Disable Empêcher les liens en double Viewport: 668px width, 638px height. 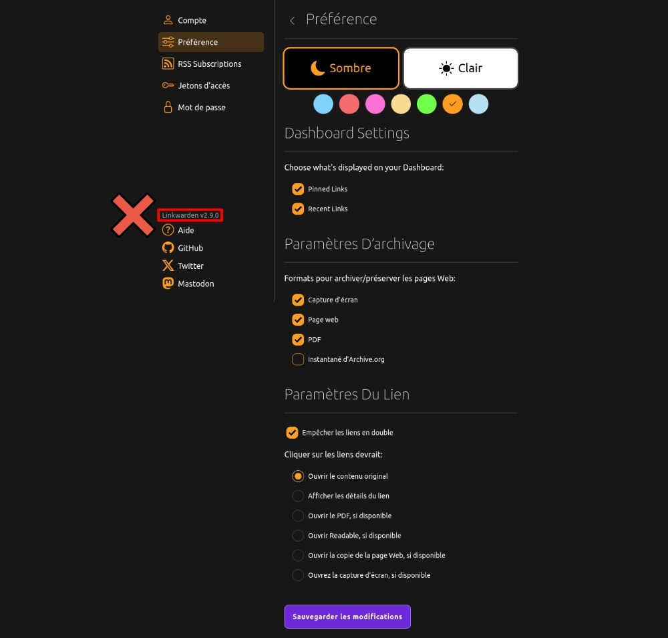point(292,433)
